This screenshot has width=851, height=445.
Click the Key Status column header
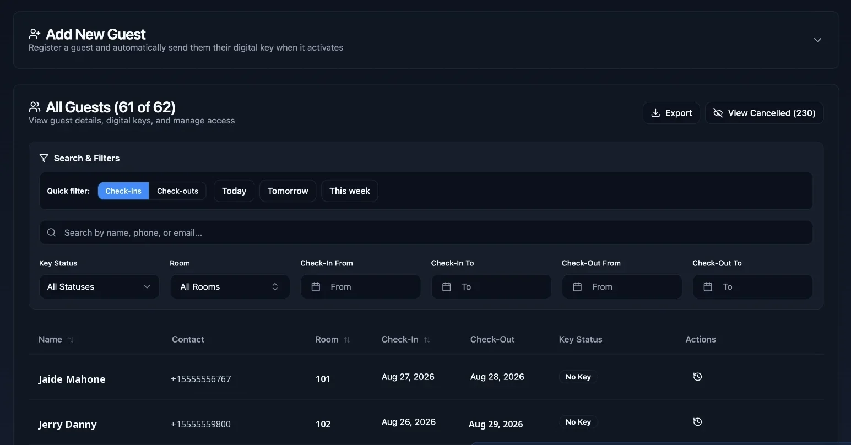click(581, 339)
